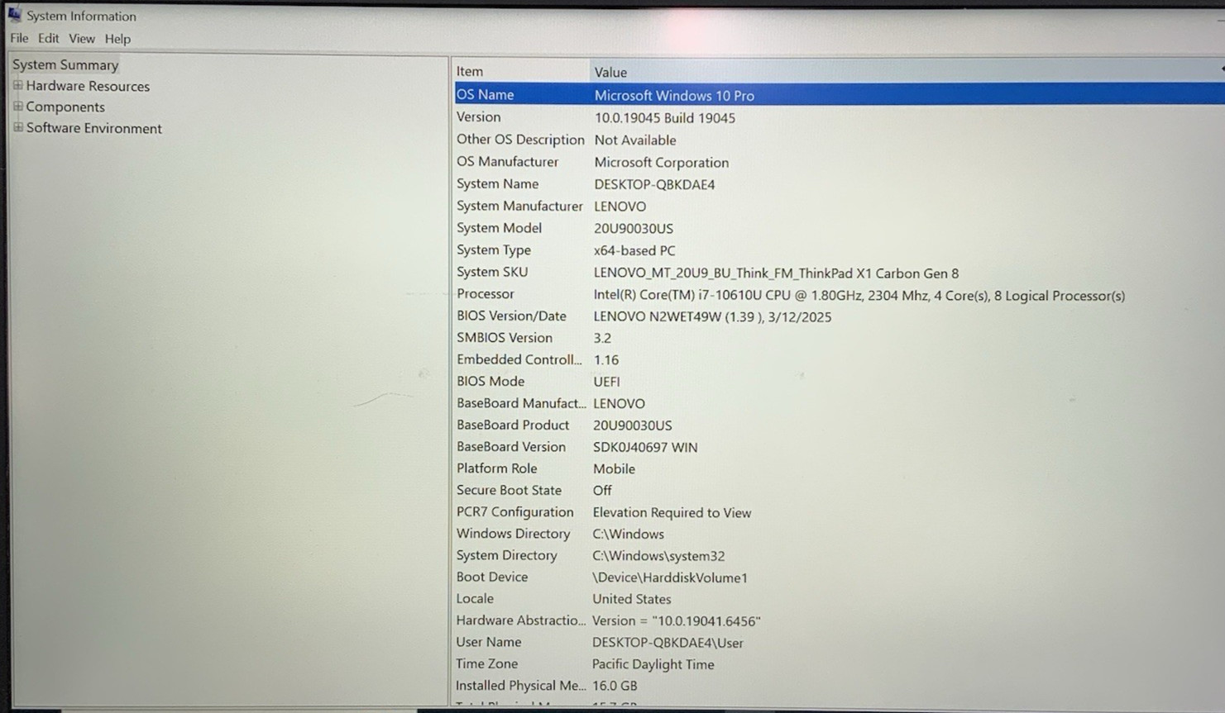Screen dimensions: 1225x713
Task: Click value Microsoft Corporation
Action: tap(662, 163)
